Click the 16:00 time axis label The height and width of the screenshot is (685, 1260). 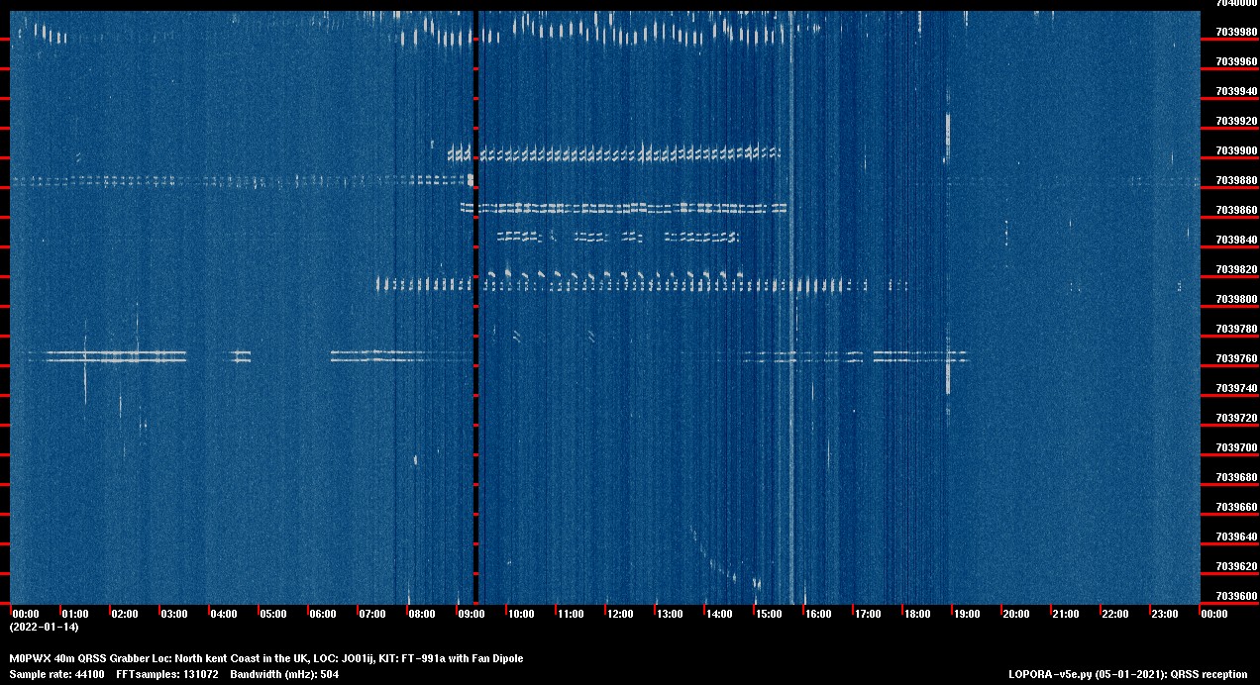(818, 614)
